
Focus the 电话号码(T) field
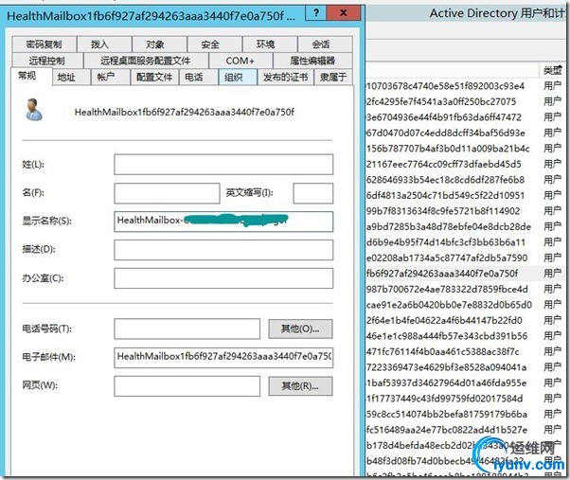(x=187, y=329)
